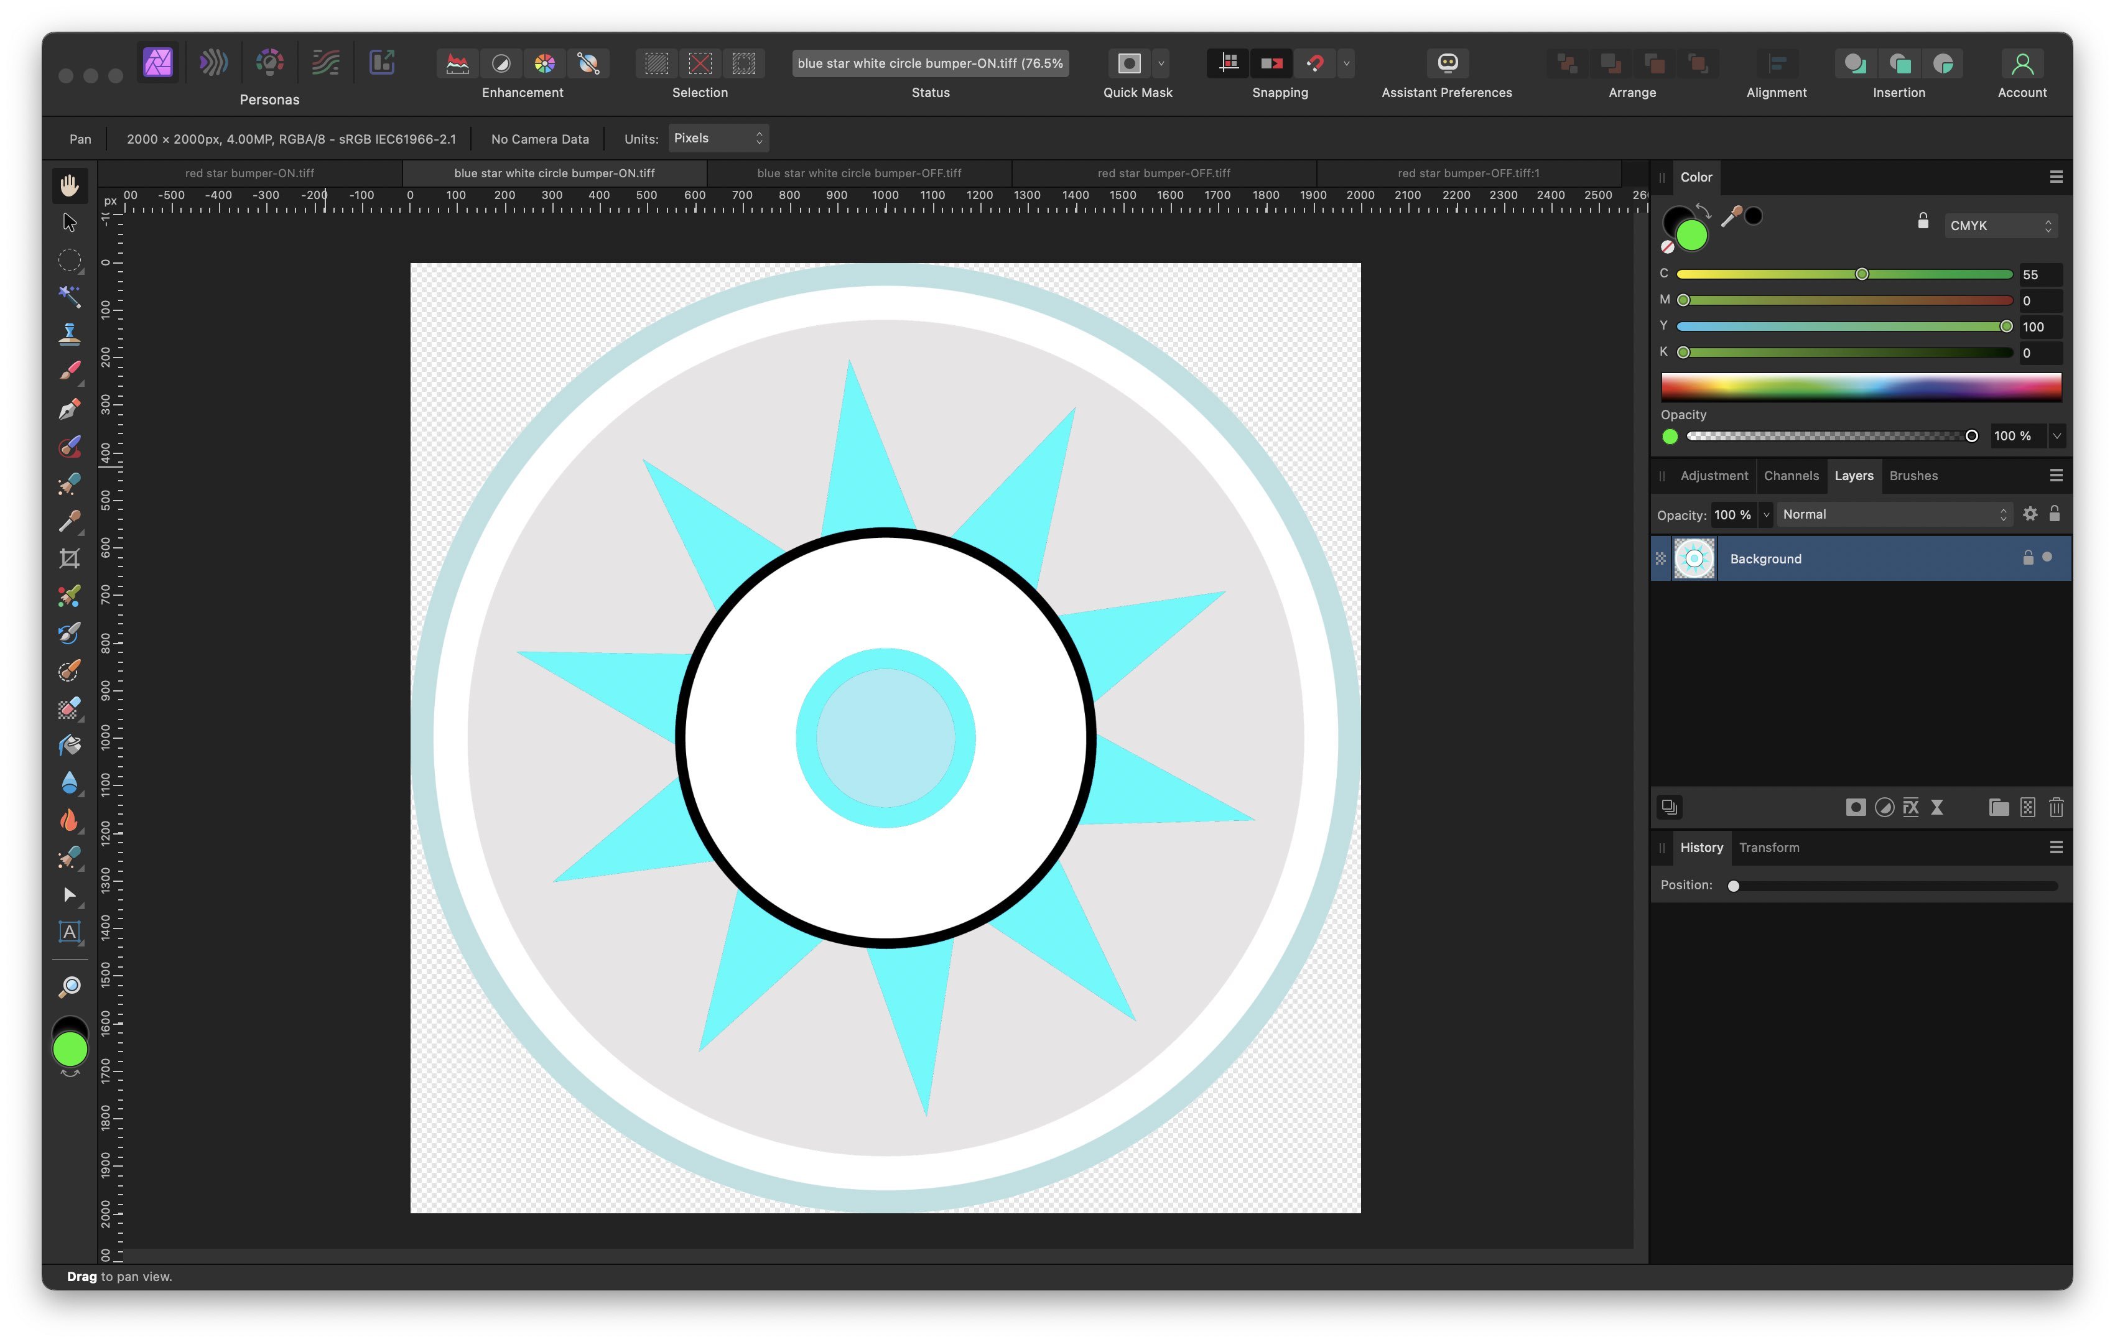2115x1342 pixels.
Task: Select the Artistic Text tool
Action: point(70,932)
